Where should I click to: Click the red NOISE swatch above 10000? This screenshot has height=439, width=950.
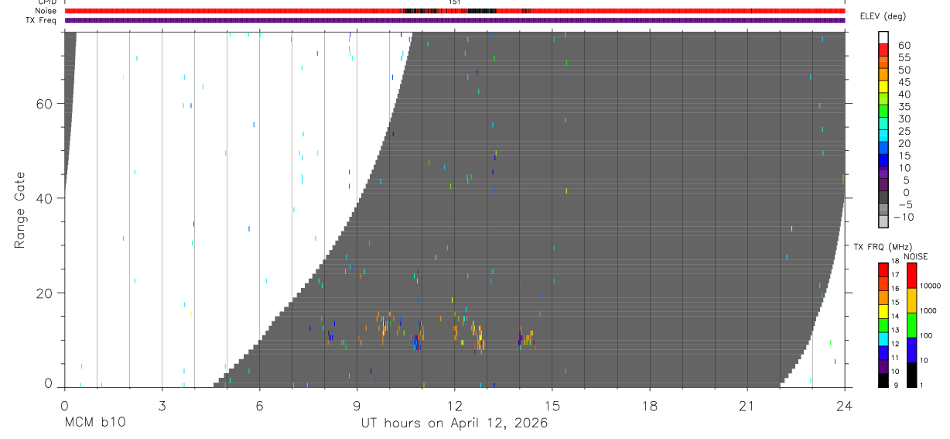point(911,275)
